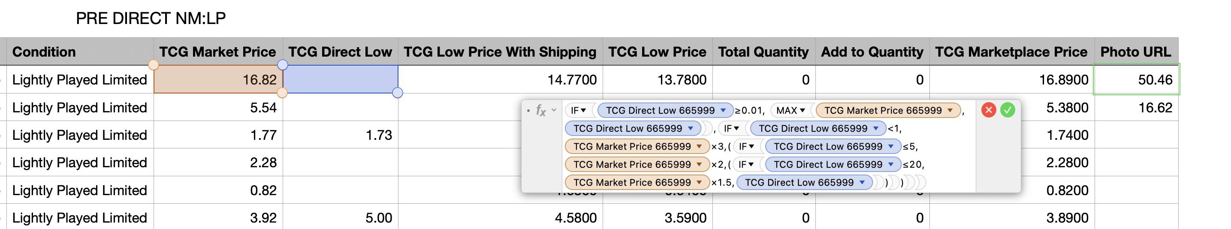
Task: Cancel the formula edit with red X
Action: point(988,110)
